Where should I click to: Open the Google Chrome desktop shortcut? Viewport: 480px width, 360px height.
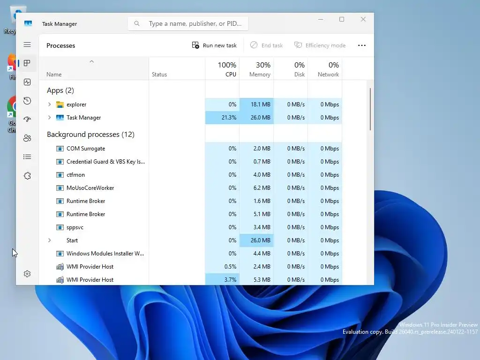(x=12, y=115)
